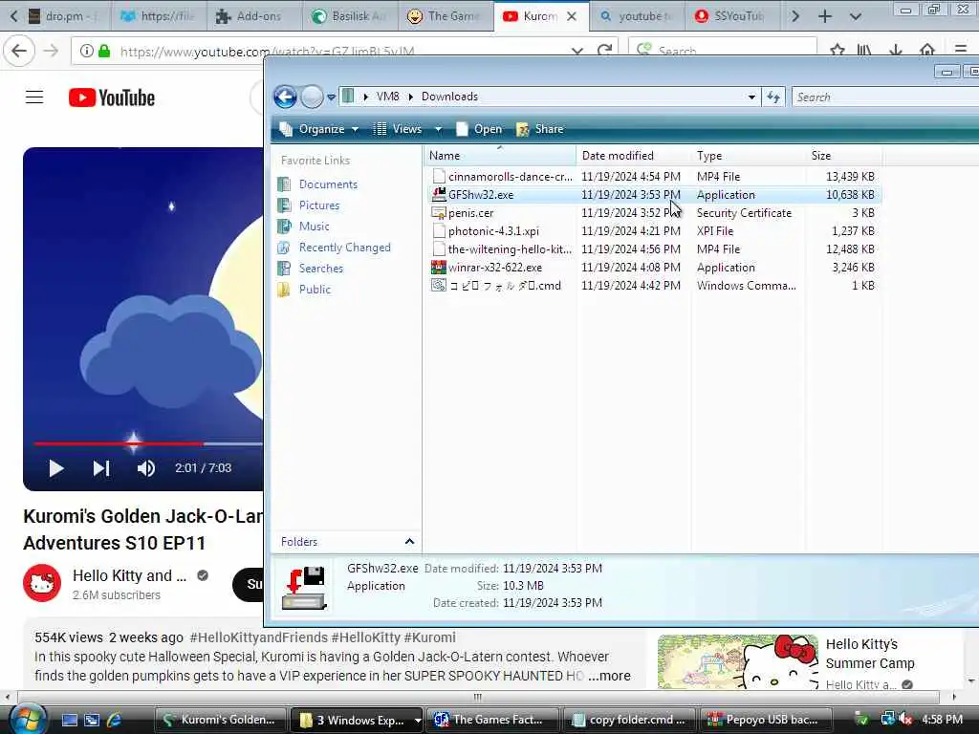The width and height of the screenshot is (979, 734).
Task: Open the address bar history dropdown
Action: [751, 97]
